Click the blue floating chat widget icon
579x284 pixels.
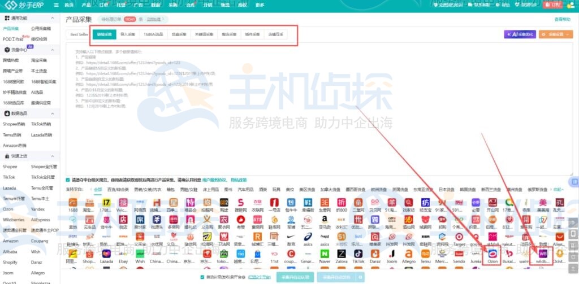tap(574, 181)
